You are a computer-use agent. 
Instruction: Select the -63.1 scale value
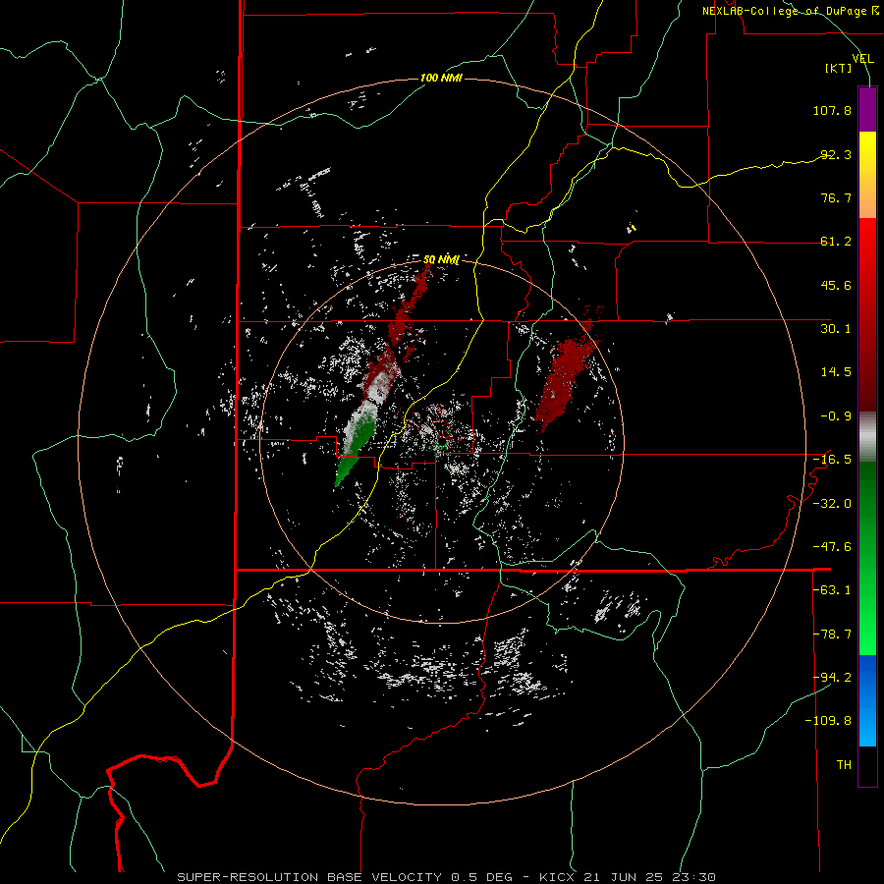832,590
